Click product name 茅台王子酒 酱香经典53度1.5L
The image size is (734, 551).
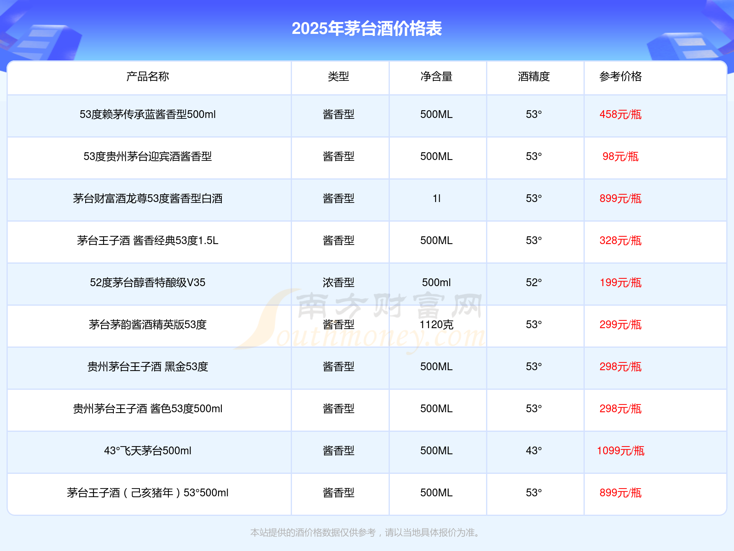pos(148,240)
